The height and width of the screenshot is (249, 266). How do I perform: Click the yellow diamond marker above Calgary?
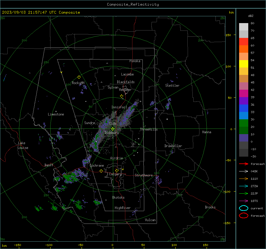click(x=117, y=171)
